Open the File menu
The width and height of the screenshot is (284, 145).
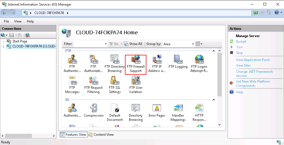click(6, 21)
